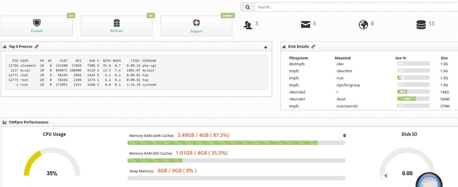Click the 35% CPU usage value

pos(52,173)
